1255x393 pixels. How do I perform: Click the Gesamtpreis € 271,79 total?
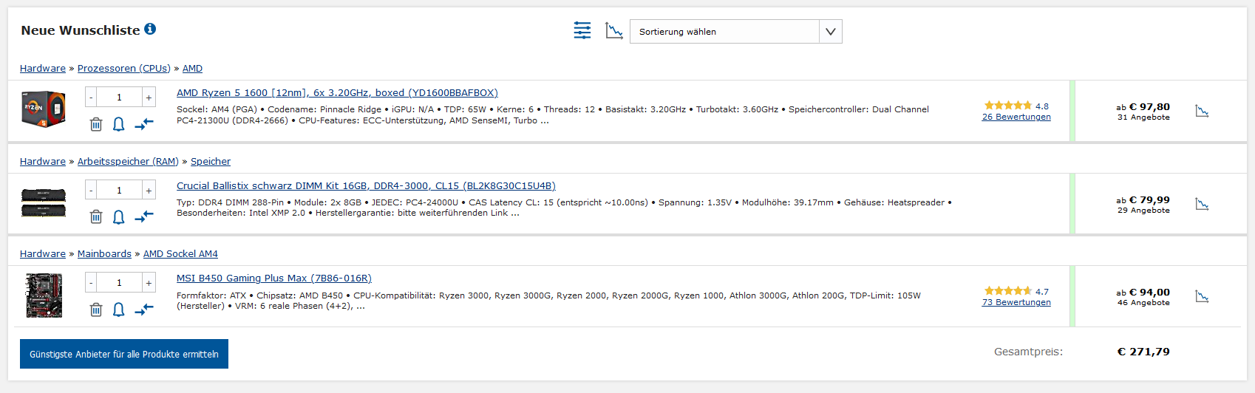[x=1143, y=352]
